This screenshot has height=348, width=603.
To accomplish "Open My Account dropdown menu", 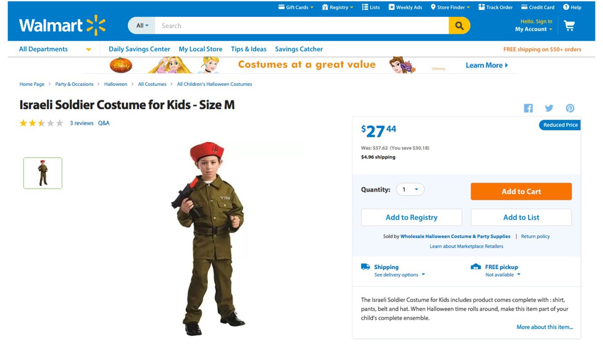I will 533,29.
